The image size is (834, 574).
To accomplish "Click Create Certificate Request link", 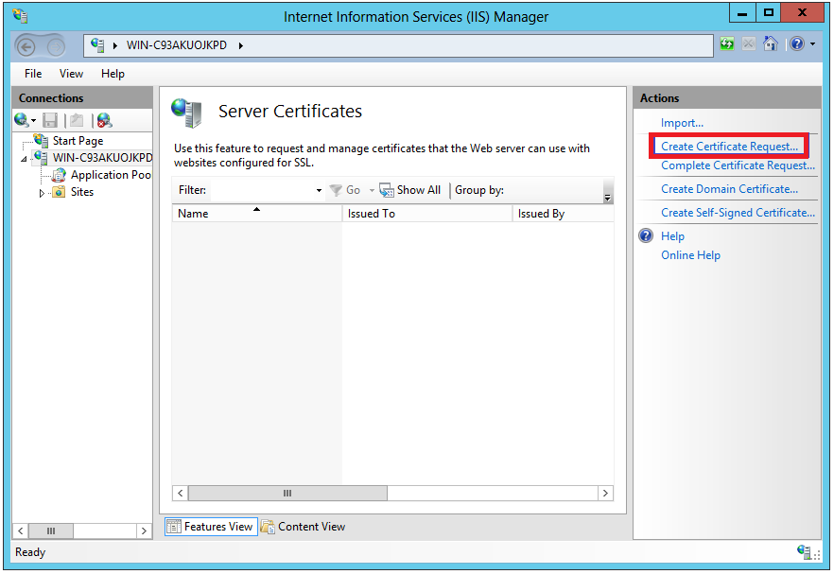I will pos(728,146).
